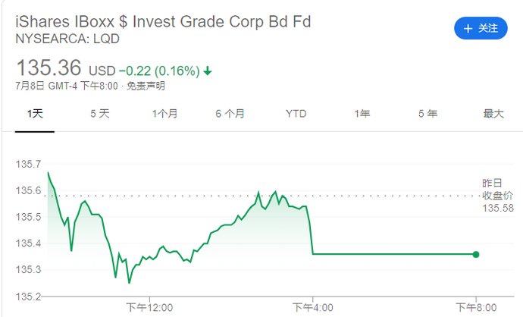
Task: Show the 1个月 chart range
Action: point(164,114)
